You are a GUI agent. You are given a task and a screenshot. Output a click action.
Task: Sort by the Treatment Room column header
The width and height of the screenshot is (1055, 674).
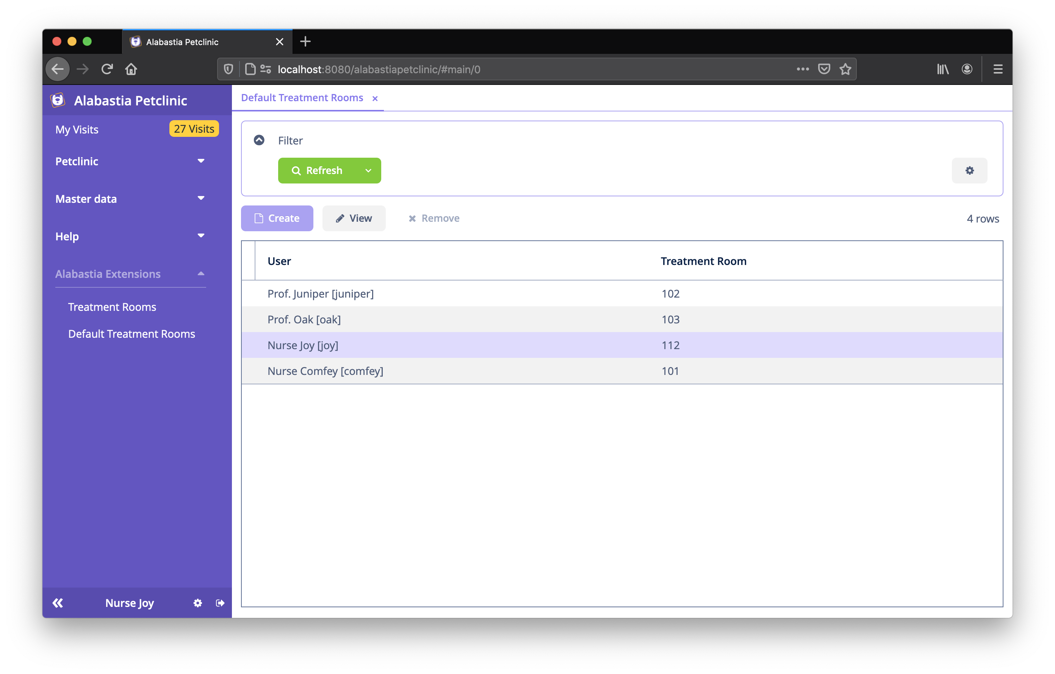(703, 261)
